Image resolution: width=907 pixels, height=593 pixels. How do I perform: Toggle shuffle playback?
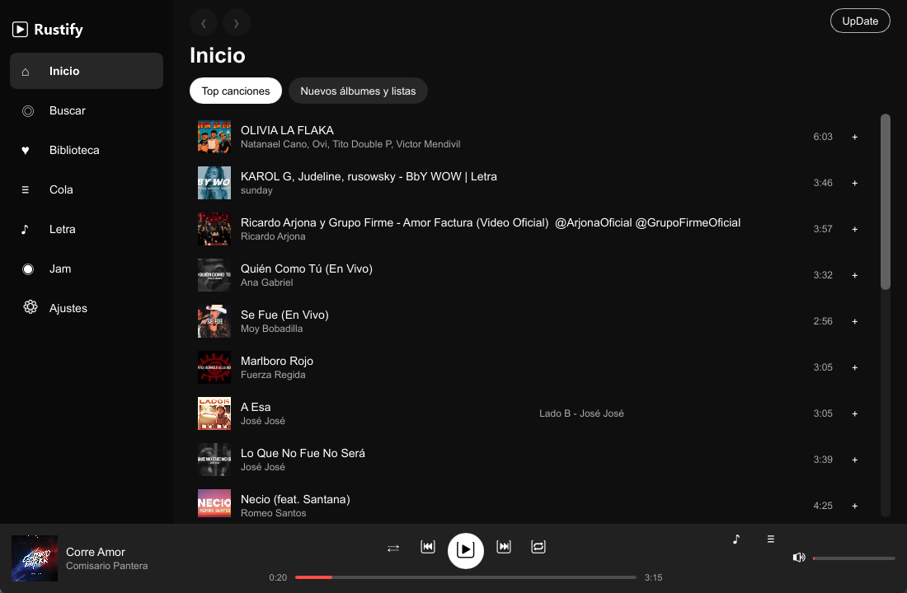click(393, 548)
